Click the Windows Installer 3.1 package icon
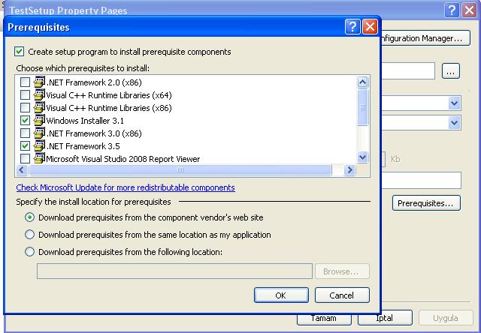The width and height of the screenshot is (481, 333). tap(39, 120)
